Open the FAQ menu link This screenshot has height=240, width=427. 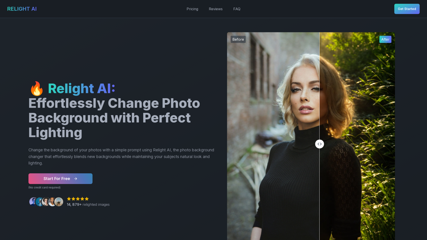click(237, 9)
